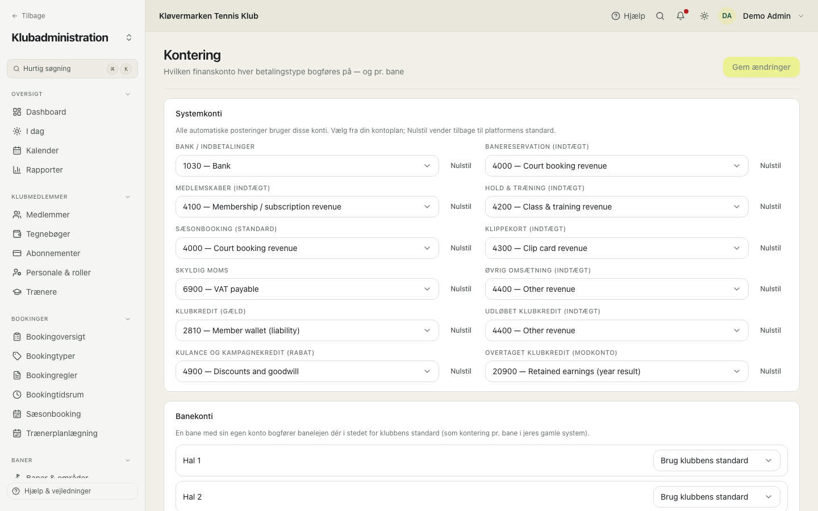The image size is (818, 511).
Task: Click the Hjælp question mark icon
Action: click(x=616, y=16)
